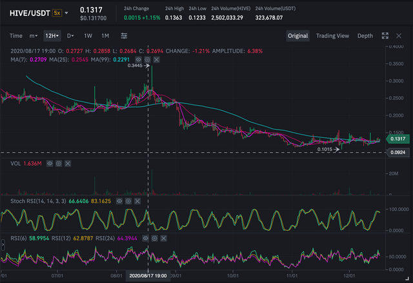Click the 2020/08/17 19:00 time axis label
This screenshot has height=283, width=413.
[x=148, y=276]
